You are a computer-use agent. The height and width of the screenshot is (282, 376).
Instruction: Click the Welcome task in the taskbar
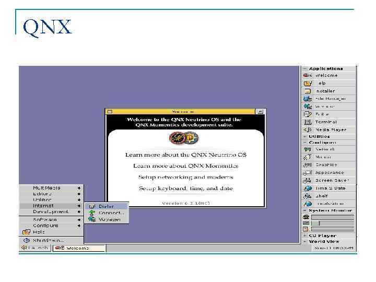pos(79,248)
